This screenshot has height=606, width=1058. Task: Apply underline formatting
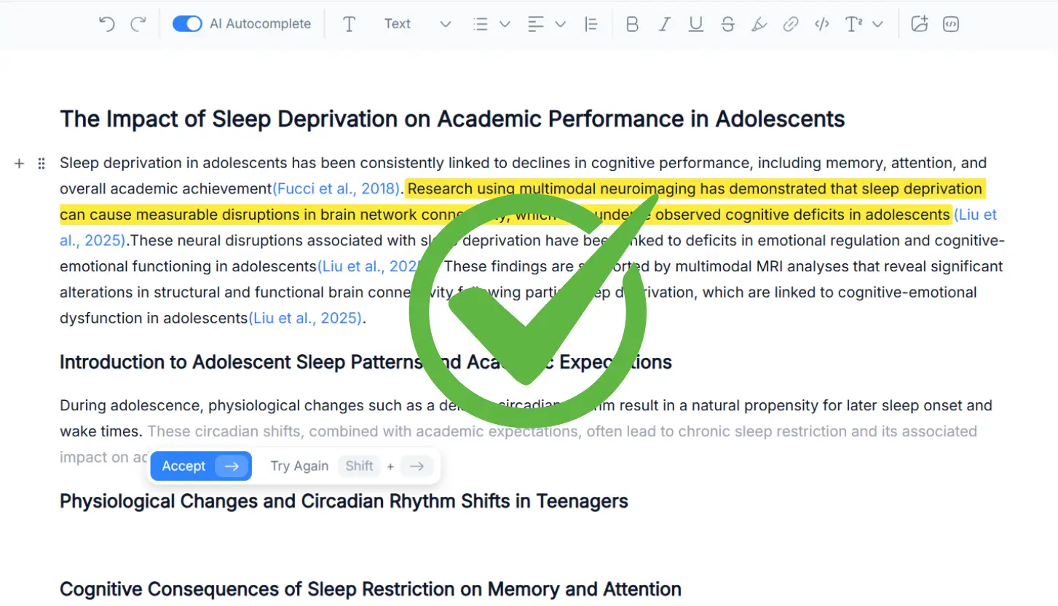point(695,24)
